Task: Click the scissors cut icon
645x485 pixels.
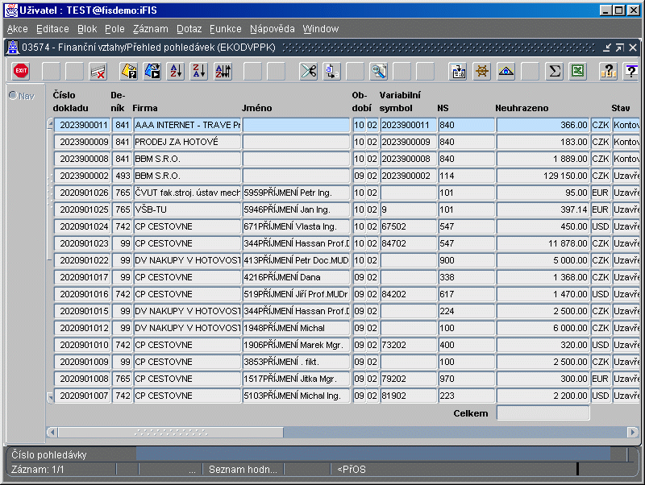Action: pyautogui.click(x=308, y=72)
